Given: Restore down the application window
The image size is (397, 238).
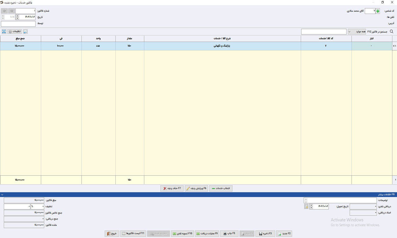Looking at the screenshot, I should [382, 2].
